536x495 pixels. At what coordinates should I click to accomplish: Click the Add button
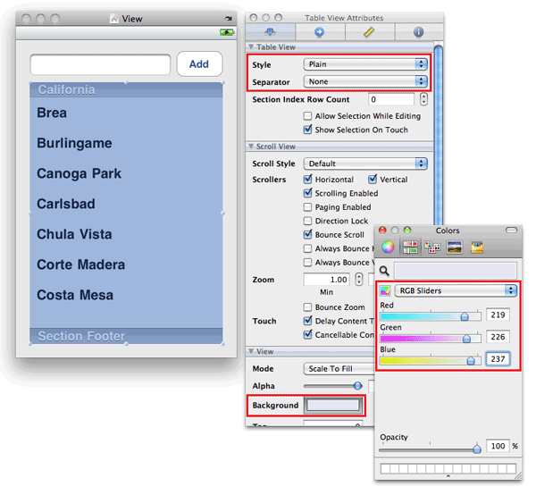point(199,64)
